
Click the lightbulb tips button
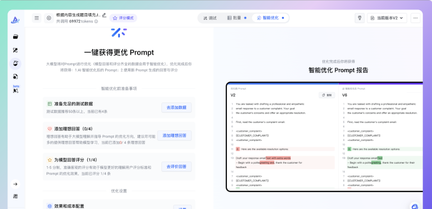click(x=360, y=18)
